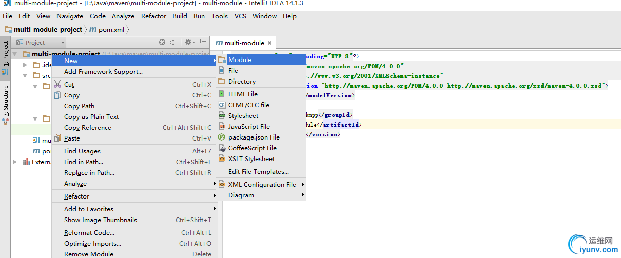Open the Window menu
The image size is (621, 258).
265,16
